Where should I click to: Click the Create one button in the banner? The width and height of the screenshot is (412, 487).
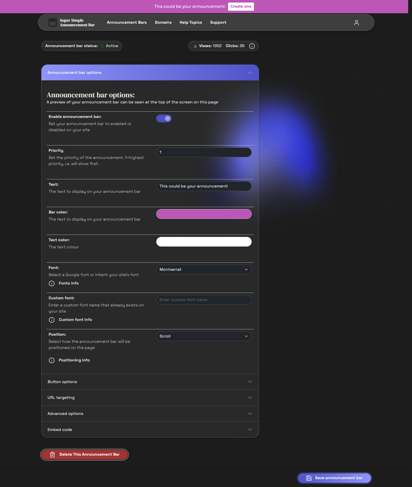pos(241,6)
